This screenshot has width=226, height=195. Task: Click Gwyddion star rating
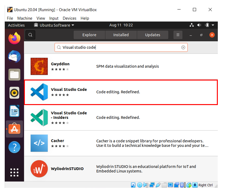tap(60, 70)
